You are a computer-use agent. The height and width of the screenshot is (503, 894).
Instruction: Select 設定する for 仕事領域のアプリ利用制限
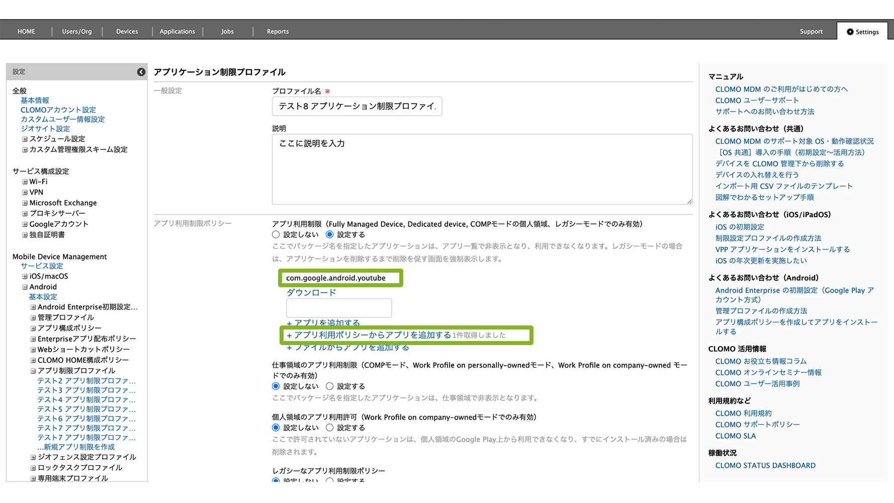pyautogui.click(x=330, y=386)
